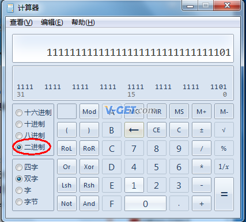The image size is (246, 222).
Task: Click the number 2 key
Action: tap(157, 185)
